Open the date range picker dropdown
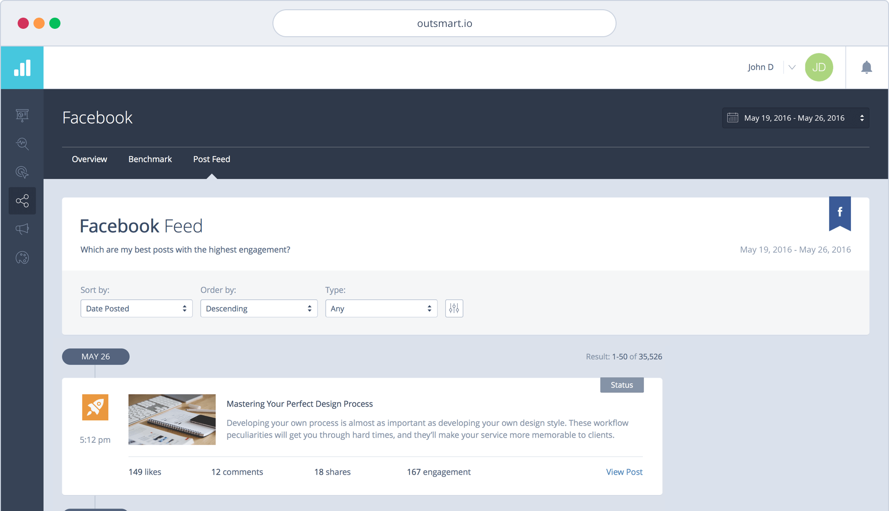Image resolution: width=889 pixels, height=511 pixels. click(x=796, y=118)
